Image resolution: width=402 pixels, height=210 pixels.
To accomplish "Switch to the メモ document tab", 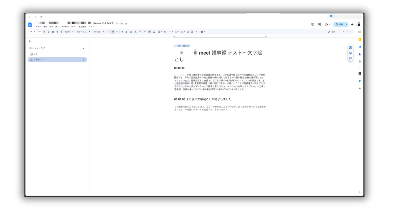I will pyautogui.click(x=36, y=54).
